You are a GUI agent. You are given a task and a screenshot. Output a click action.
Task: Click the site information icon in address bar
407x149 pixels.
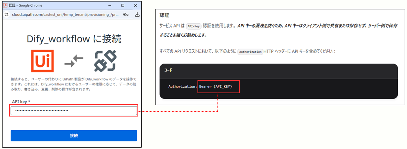click(x=6, y=14)
